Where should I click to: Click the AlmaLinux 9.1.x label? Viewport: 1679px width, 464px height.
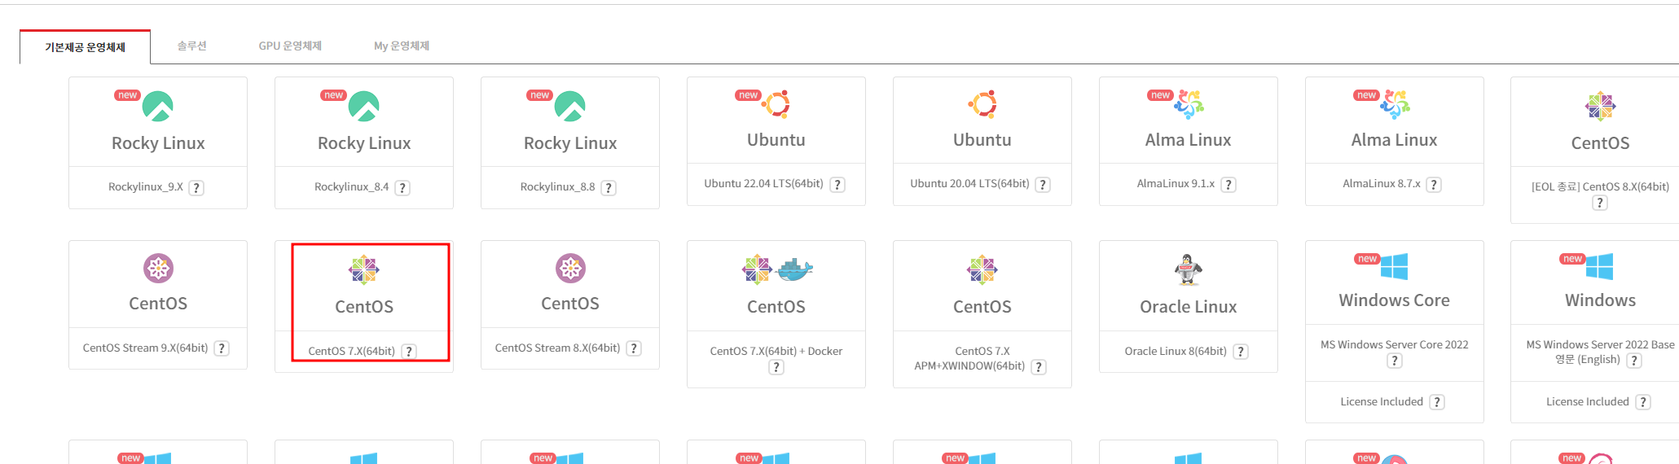point(1176,184)
